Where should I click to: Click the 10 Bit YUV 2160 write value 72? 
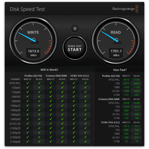tap(126, 141)
